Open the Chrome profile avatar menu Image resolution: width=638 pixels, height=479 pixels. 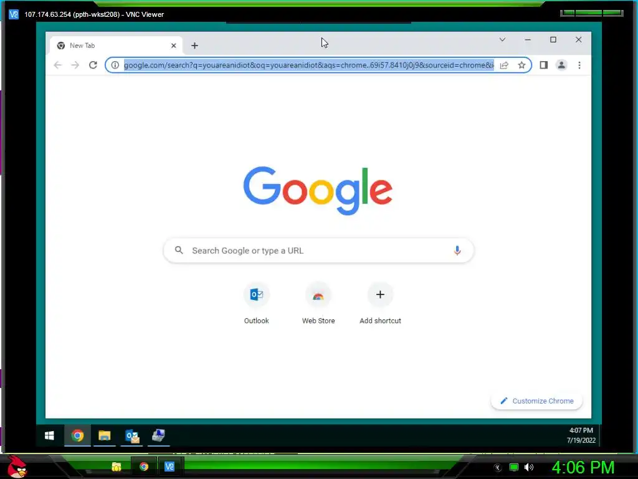(561, 65)
